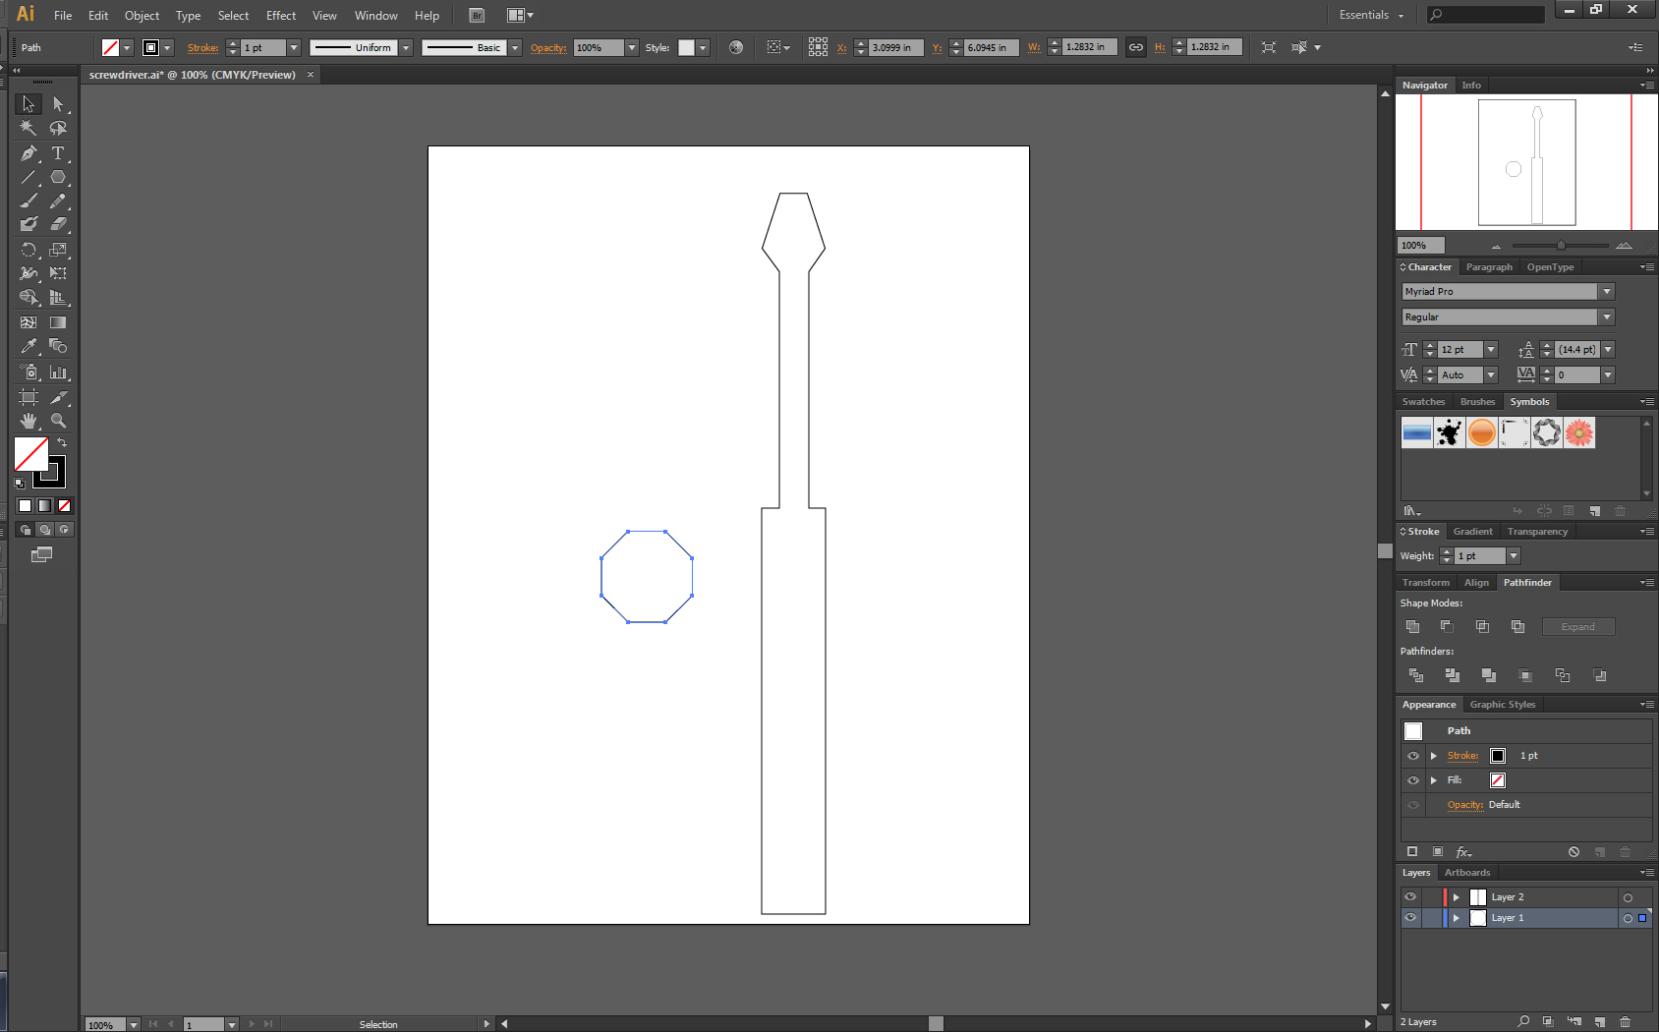This screenshot has height=1032, width=1659.
Task: Choose the Artboard tool
Action: click(29, 397)
